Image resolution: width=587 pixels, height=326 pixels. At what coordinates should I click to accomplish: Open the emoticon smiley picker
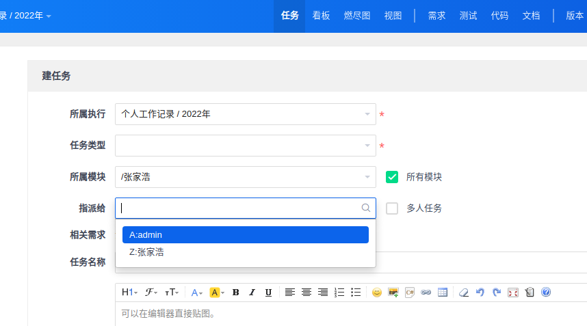pos(377,293)
